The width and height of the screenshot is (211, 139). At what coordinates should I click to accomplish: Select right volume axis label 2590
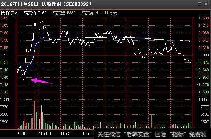(205, 122)
